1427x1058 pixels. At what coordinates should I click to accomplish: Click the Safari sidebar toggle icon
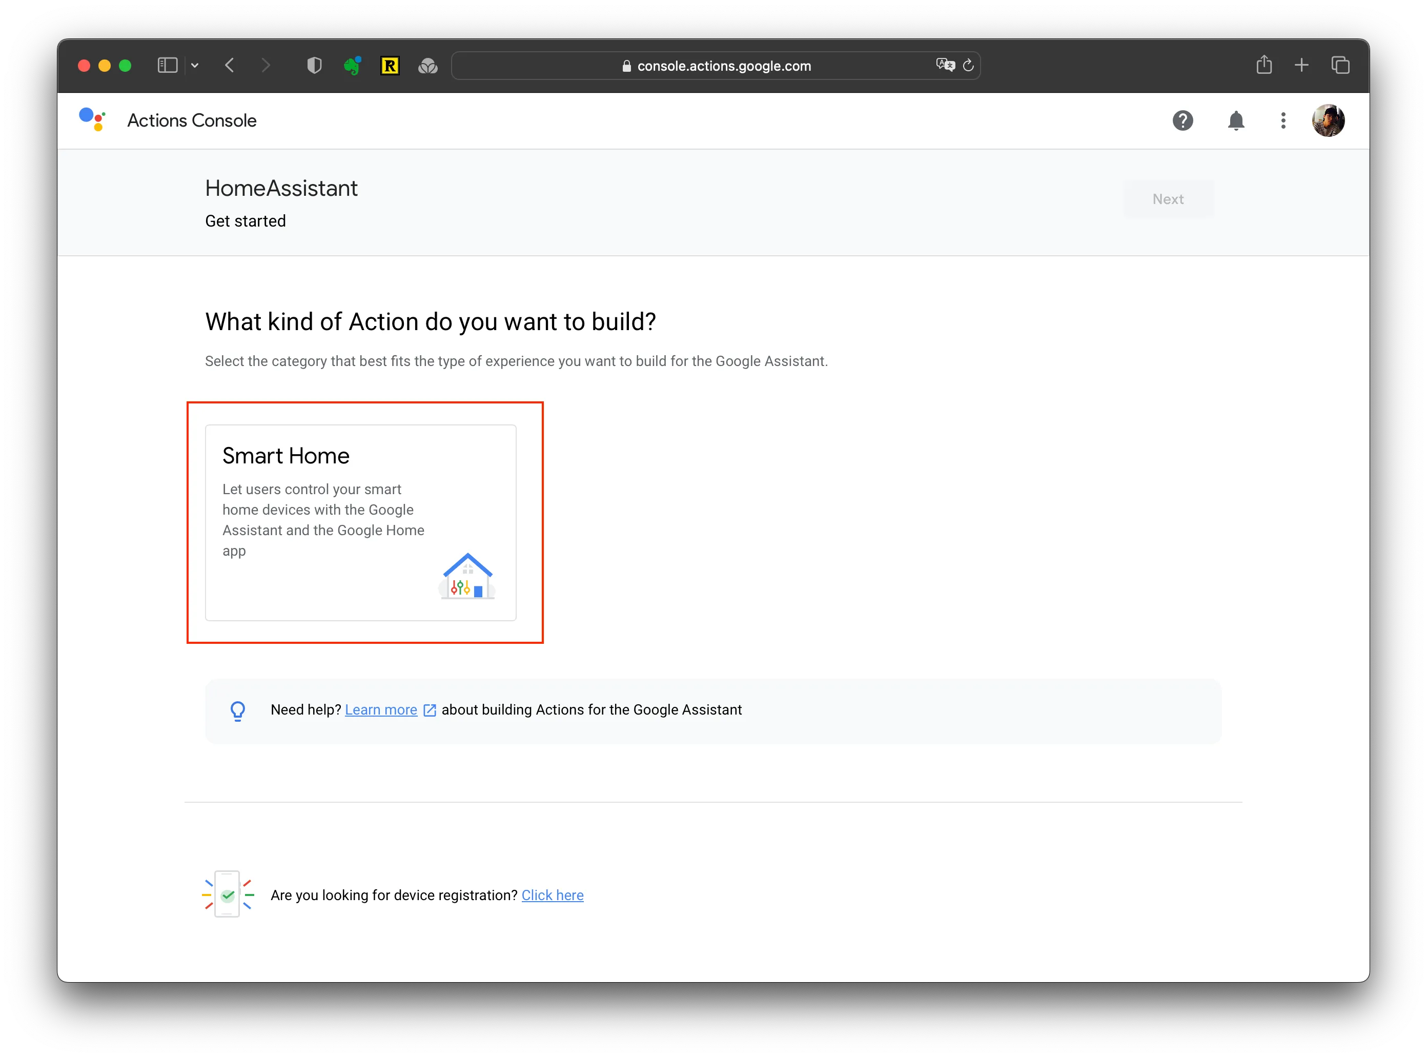coord(167,65)
